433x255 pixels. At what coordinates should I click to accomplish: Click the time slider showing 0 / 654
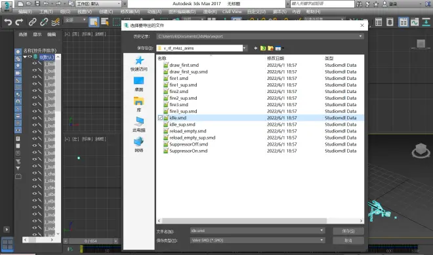91,241
